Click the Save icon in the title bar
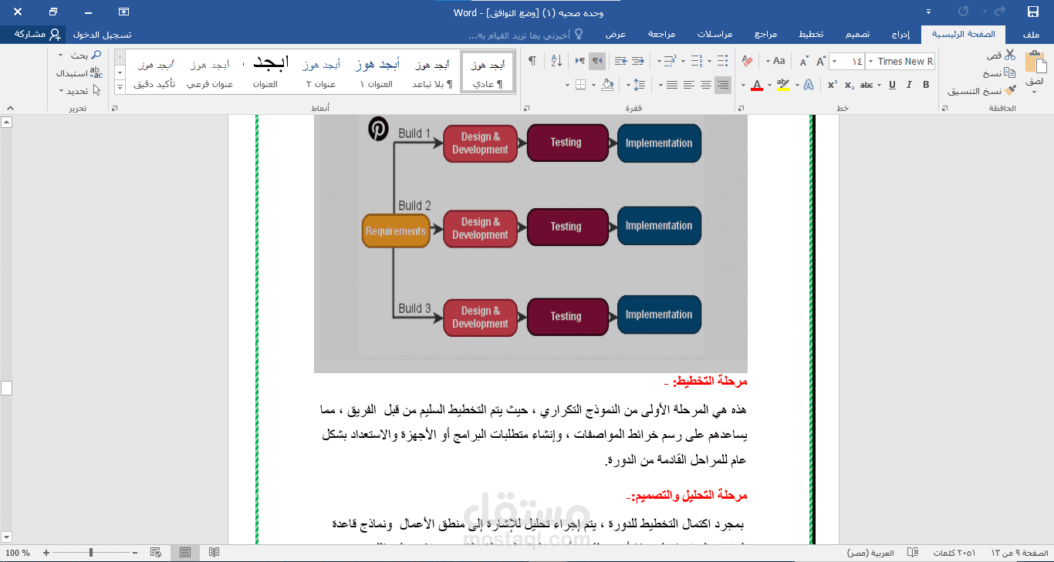Viewport: 1054px width, 562px height. [1033, 12]
